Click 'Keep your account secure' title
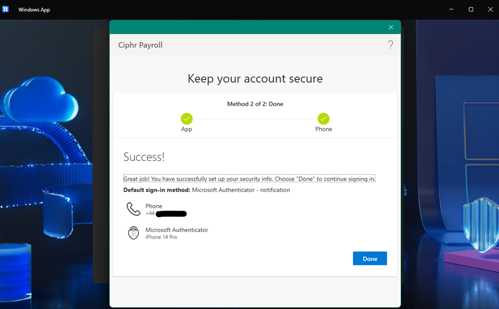Viewport: 499px width, 309px height. 255,79
